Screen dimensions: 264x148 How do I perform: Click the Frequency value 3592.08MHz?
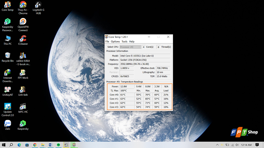click(x=145, y=64)
